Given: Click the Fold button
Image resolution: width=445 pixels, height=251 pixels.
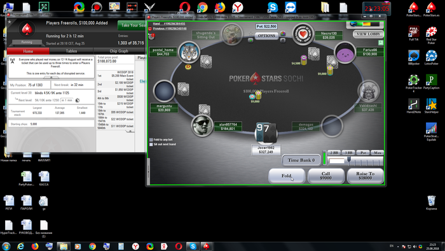Looking at the screenshot, I should click(286, 176).
